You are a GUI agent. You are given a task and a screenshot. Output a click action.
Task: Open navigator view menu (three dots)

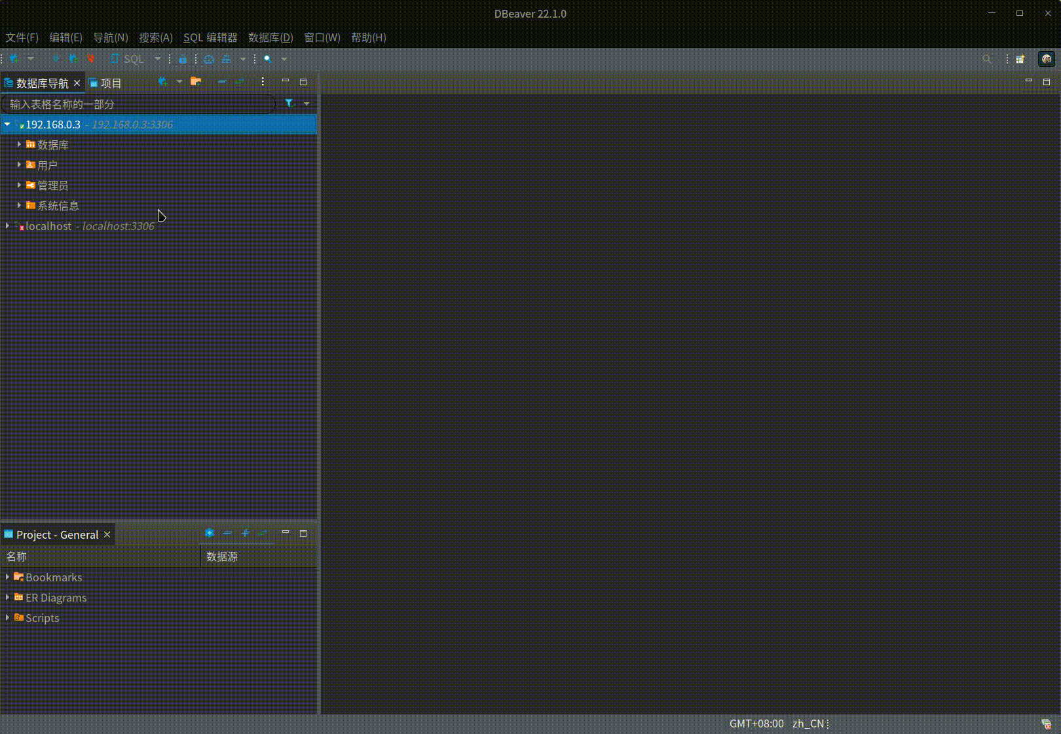click(x=263, y=82)
